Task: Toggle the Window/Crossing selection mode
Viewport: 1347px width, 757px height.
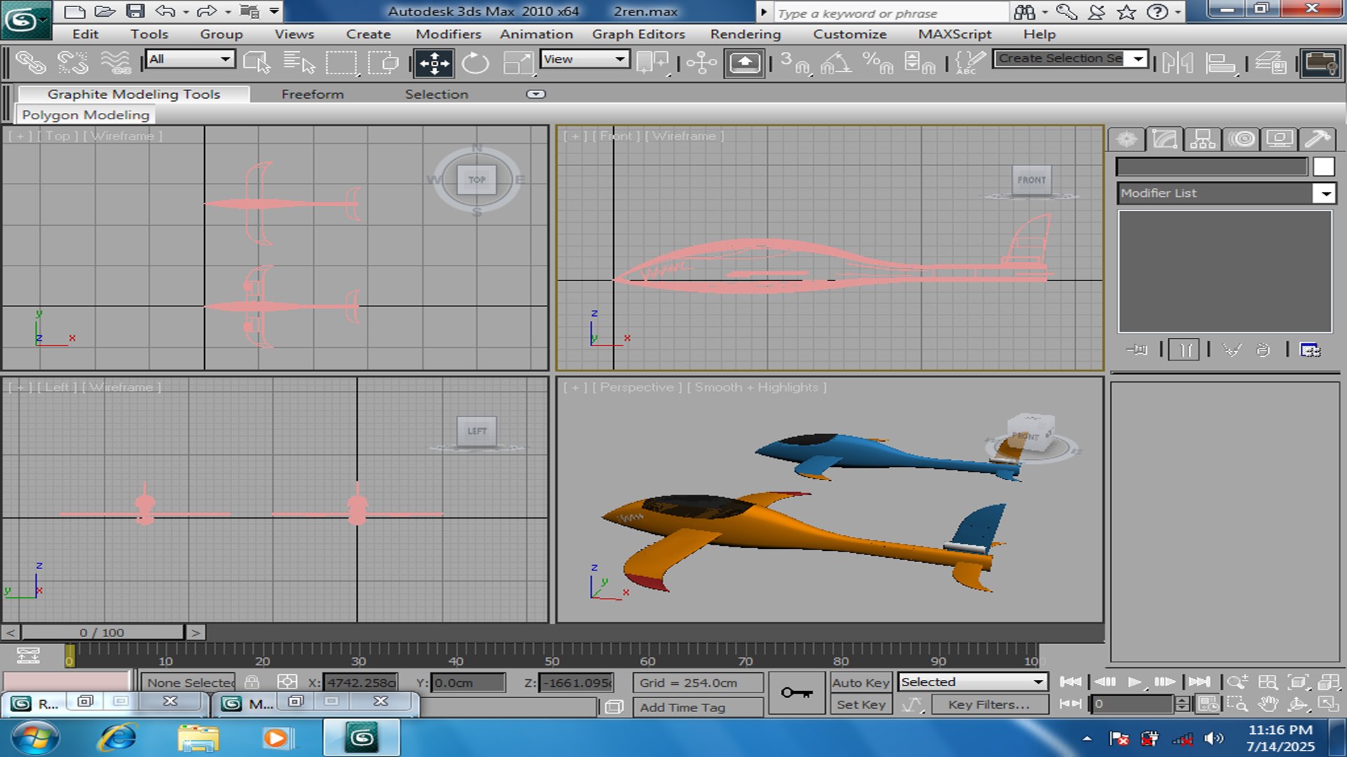Action: (x=384, y=63)
